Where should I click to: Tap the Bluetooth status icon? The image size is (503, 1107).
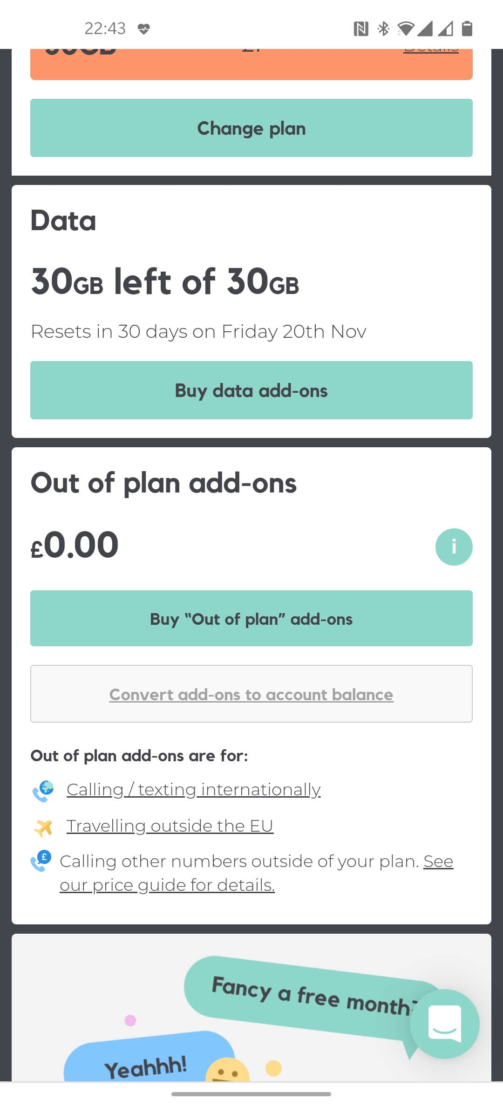point(383,29)
